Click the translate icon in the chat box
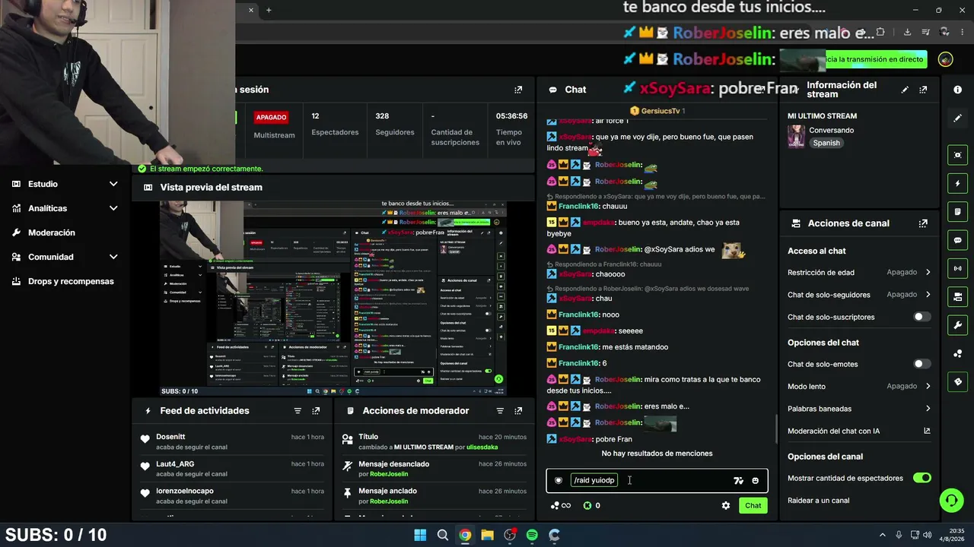974x547 pixels. [x=738, y=481]
